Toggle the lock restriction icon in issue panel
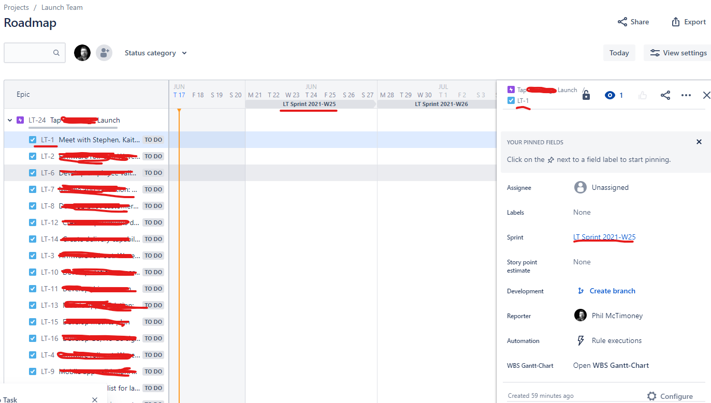711x403 pixels. coord(586,95)
